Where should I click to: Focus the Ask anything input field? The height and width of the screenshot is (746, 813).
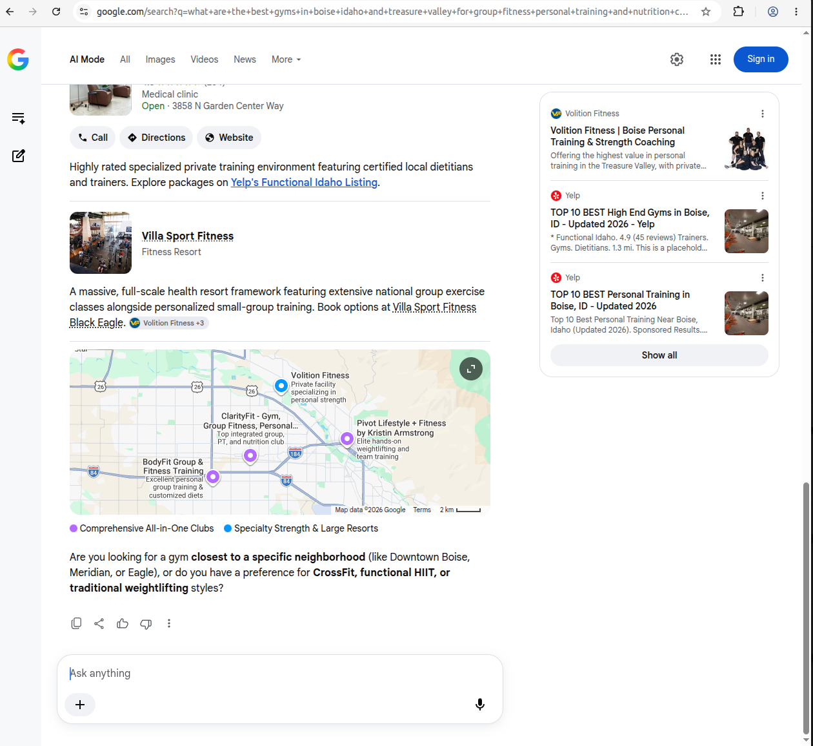click(280, 674)
